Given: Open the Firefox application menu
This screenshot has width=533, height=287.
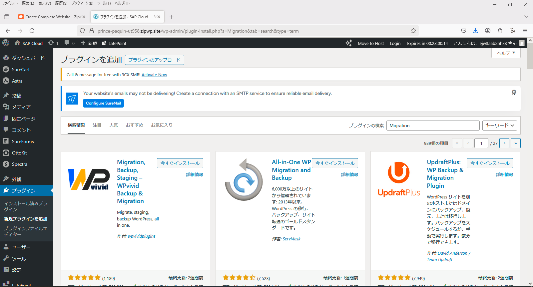Looking at the screenshot, I should 525,31.
